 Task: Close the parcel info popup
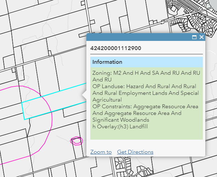201,37
